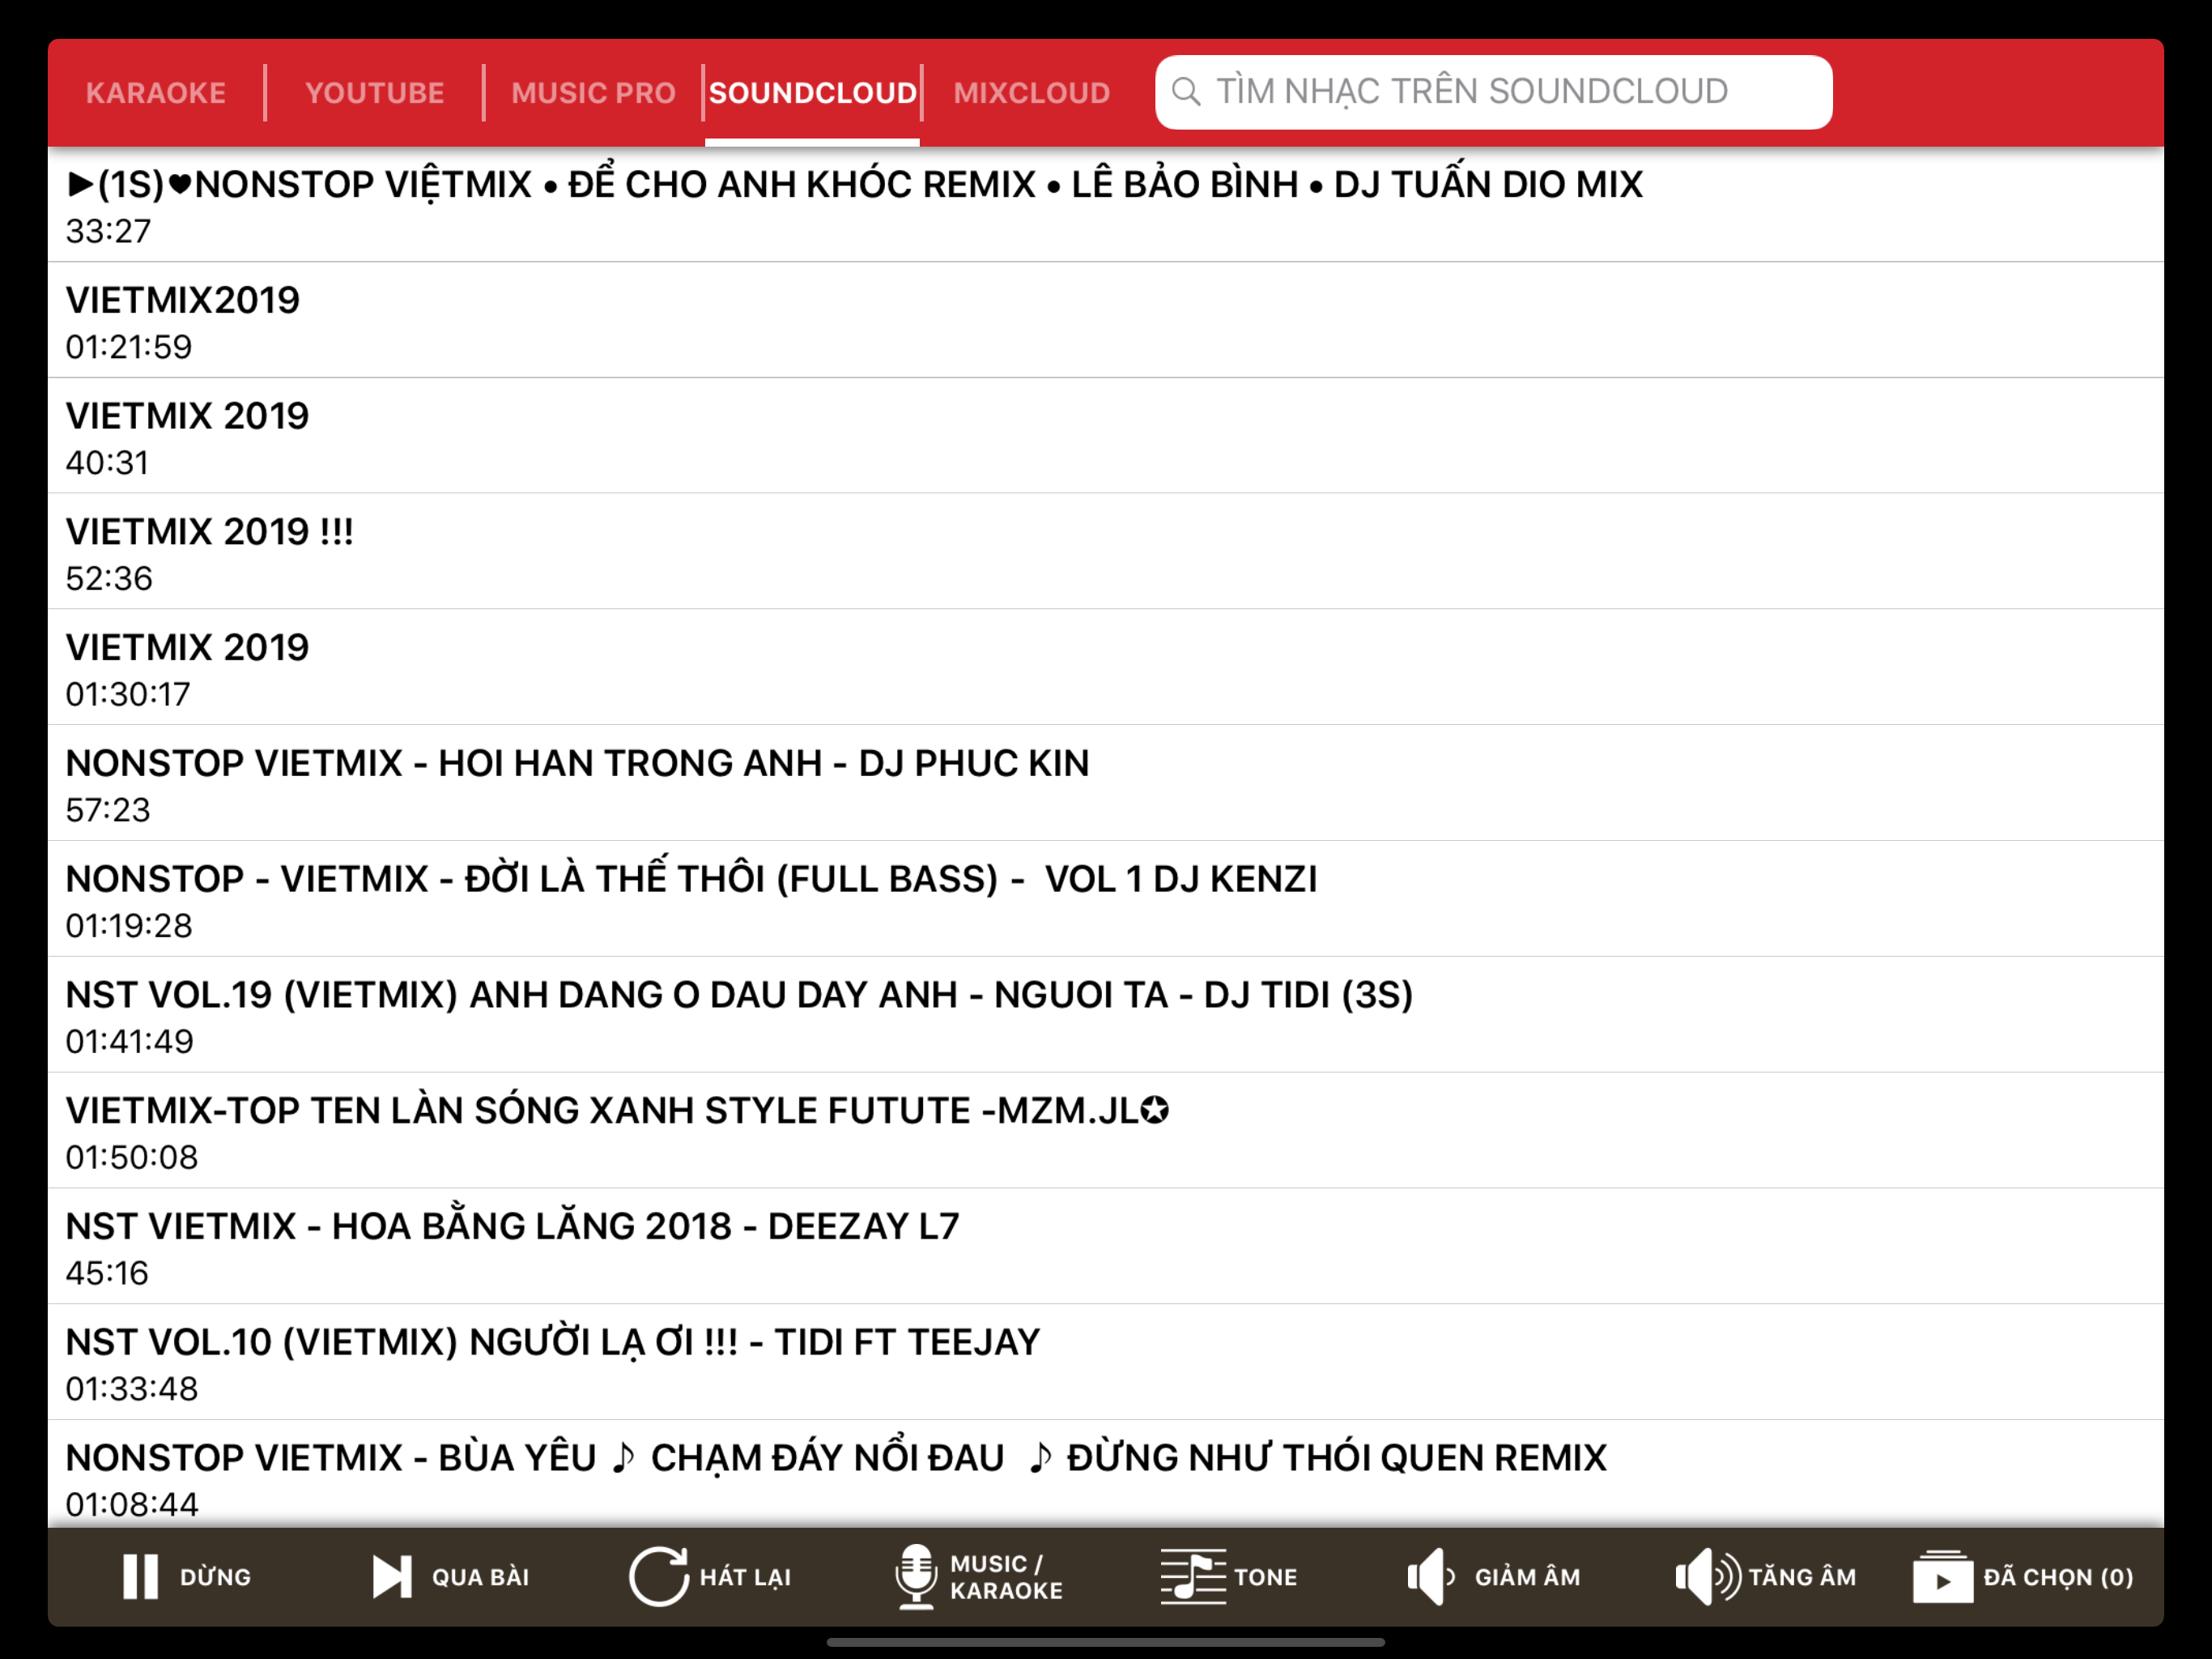Play VIETMIX-TOP TEN LÀN SÓNG XANH track
The height and width of the screenshot is (1659, 2212).
pyautogui.click(x=1106, y=1131)
